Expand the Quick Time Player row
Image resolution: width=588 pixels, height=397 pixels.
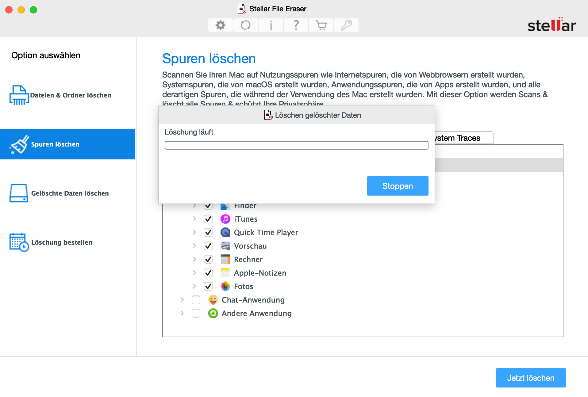coord(194,232)
